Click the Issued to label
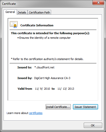The width and height of the screenshot is (106, 132). pyautogui.click(x=25, y=67)
